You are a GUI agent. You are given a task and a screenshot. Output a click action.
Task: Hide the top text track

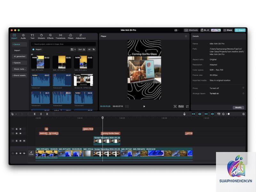[20, 129]
